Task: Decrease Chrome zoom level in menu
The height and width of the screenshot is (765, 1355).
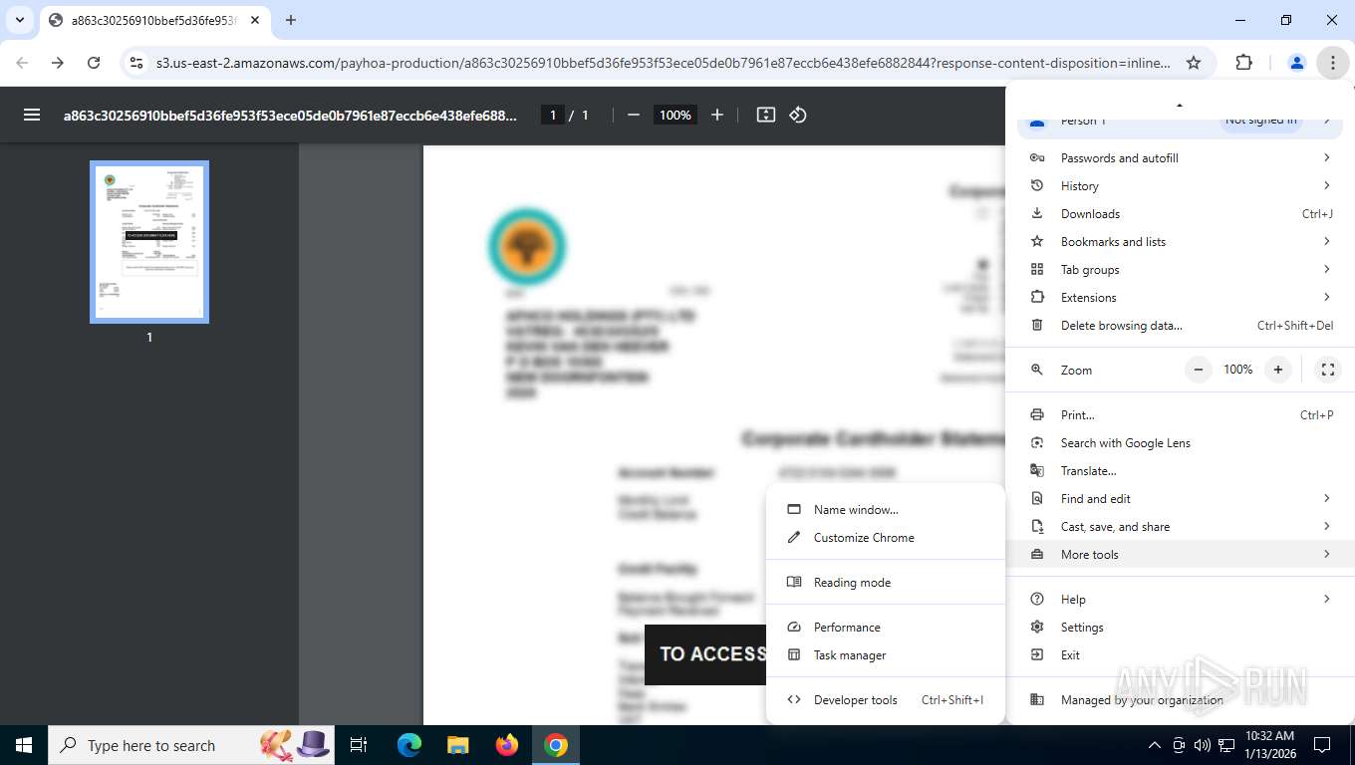Action: click(1199, 370)
